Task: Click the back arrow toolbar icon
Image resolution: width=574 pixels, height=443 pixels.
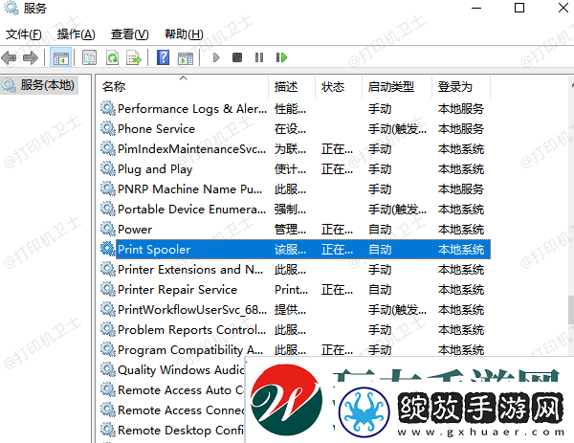Action: click(9, 57)
